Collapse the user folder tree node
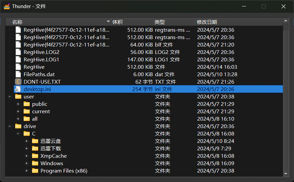Image resolution: width=294 pixels, height=182 pixels. 9,97
